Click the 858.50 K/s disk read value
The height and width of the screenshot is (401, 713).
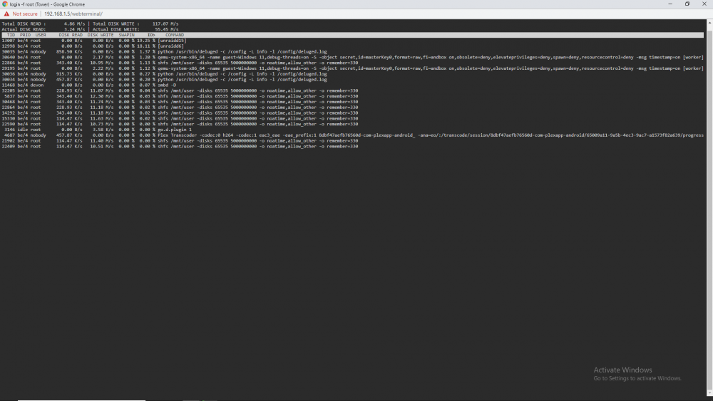[69, 52]
